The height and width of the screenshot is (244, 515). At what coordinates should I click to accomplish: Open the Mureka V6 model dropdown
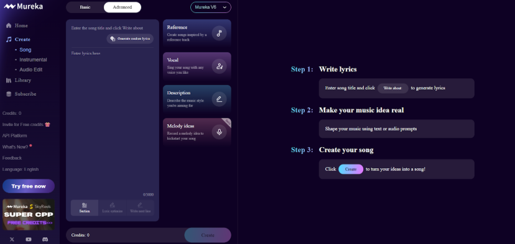(211, 7)
